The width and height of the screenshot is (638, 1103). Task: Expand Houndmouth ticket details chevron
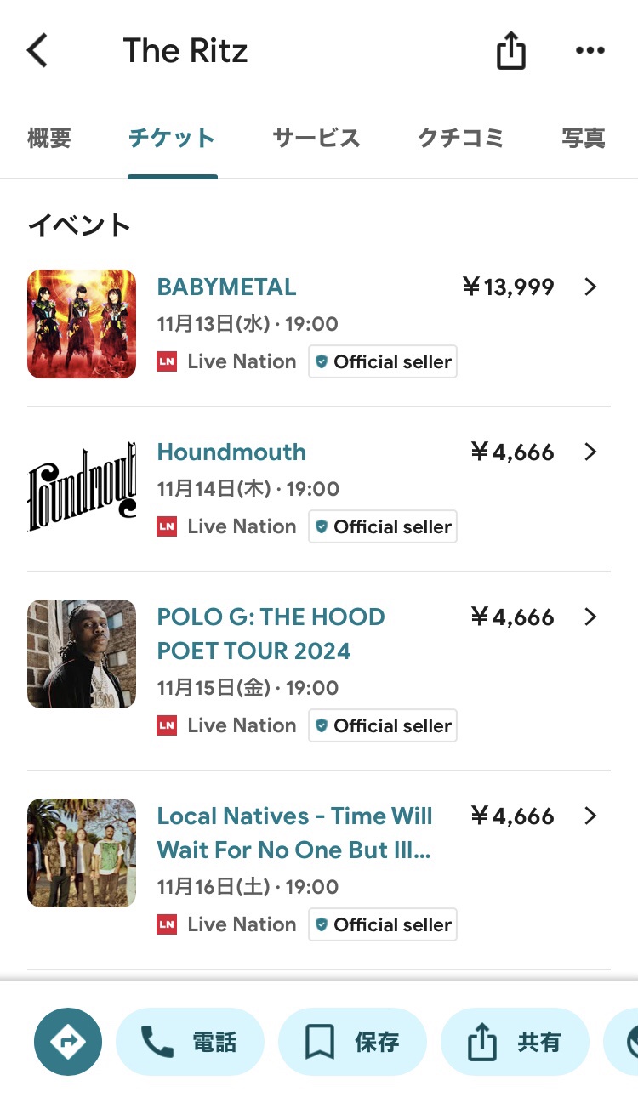(x=591, y=452)
